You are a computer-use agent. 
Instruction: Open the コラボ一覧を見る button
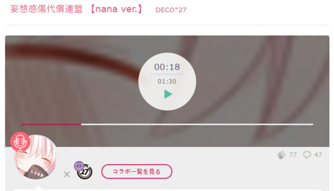click(137, 171)
